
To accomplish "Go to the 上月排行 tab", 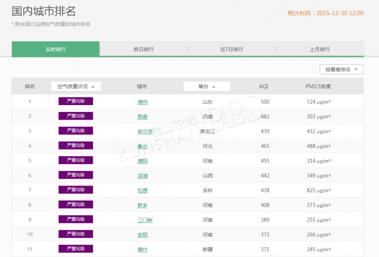I will (x=320, y=49).
